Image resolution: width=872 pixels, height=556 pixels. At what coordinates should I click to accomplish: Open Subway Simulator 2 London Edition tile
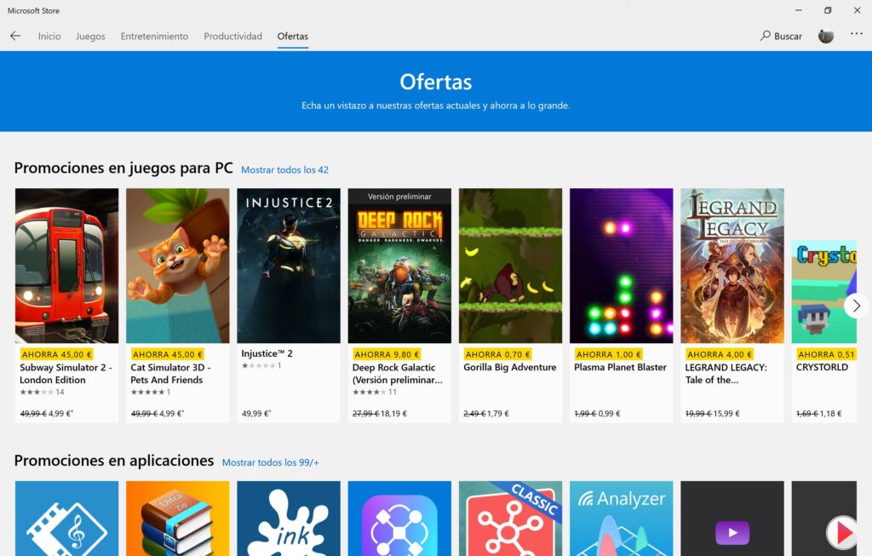pyautogui.click(x=67, y=266)
